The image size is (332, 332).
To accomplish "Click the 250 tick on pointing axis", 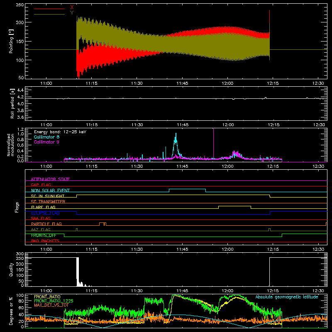I will (20, 5).
